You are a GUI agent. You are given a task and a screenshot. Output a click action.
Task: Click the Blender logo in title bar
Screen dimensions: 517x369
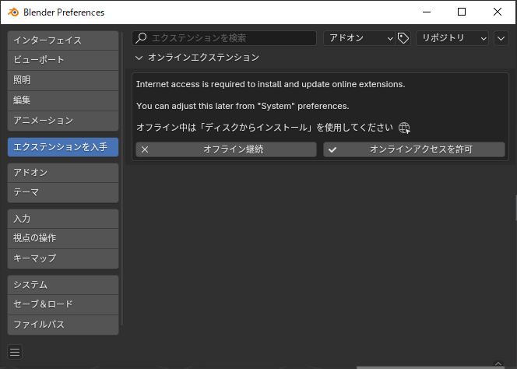click(x=13, y=12)
